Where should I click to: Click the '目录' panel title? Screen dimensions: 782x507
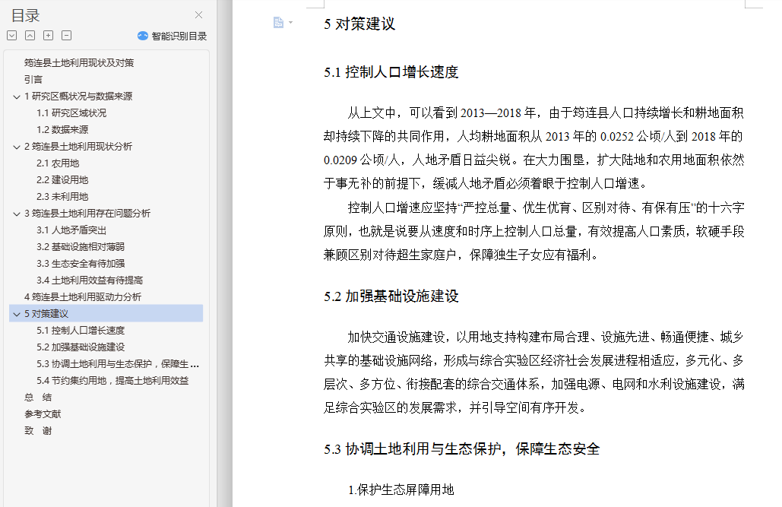tap(25, 15)
